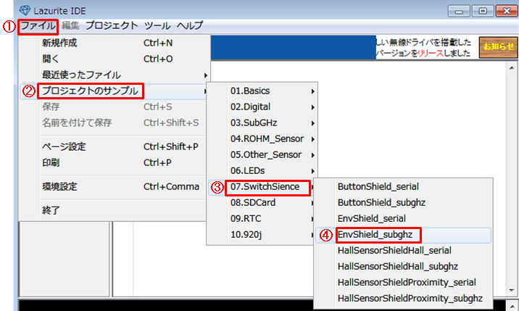The width and height of the screenshot is (519, 311).
Task: Expand 04.ROHM_Sensor sample category
Action: point(262,138)
